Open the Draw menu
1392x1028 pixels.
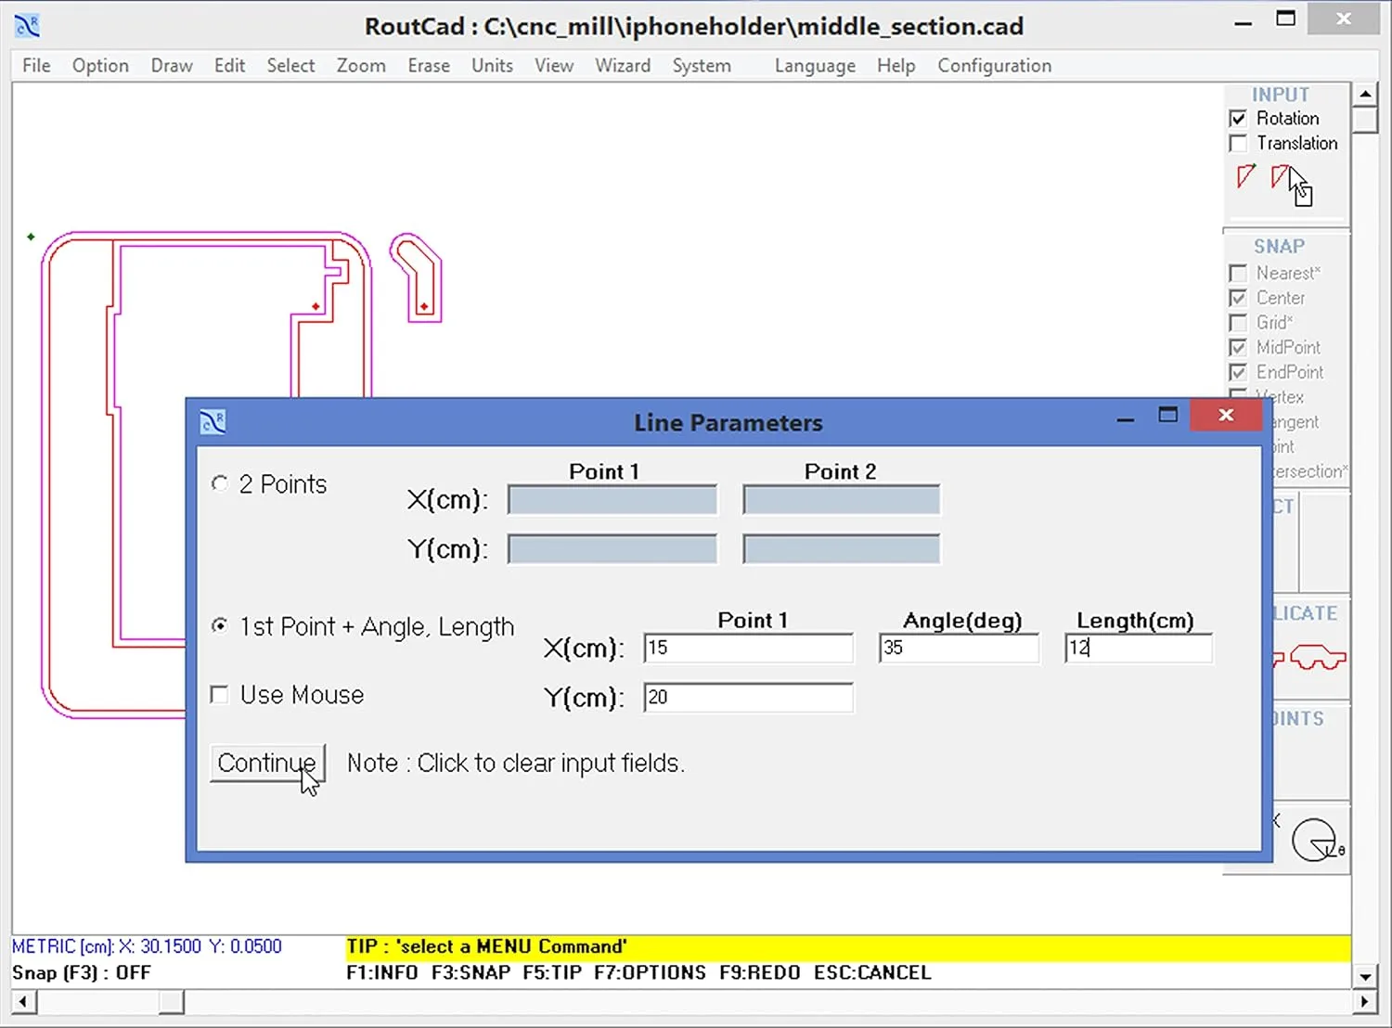pyautogui.click(x=171, y=65)
